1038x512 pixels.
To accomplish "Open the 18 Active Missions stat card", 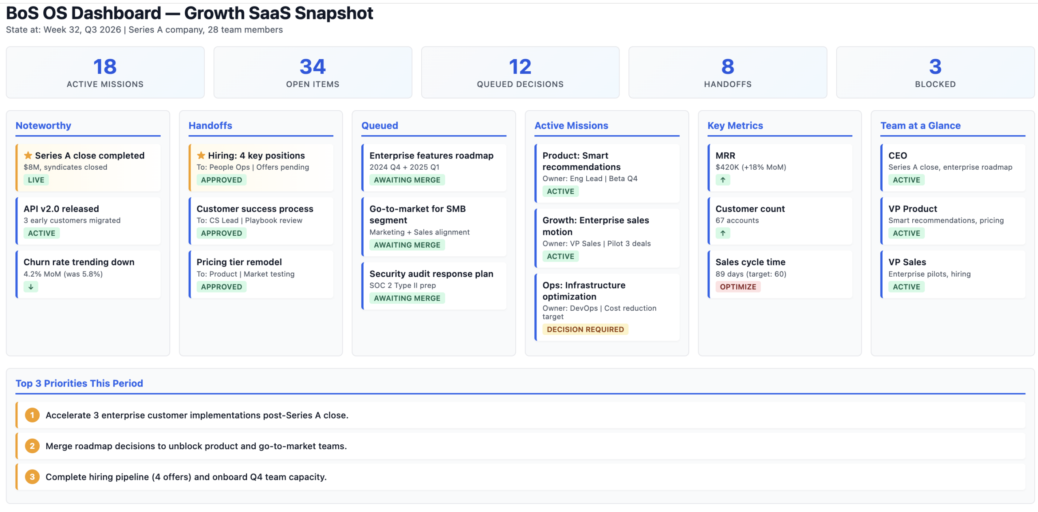I will (105, 73).
